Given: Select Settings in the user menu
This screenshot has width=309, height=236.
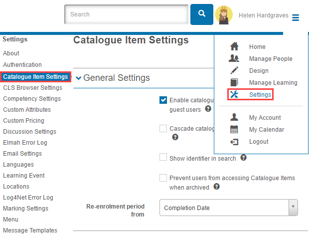Looking at the screenshot, I should pyautogui.click(x=260, y=95).
